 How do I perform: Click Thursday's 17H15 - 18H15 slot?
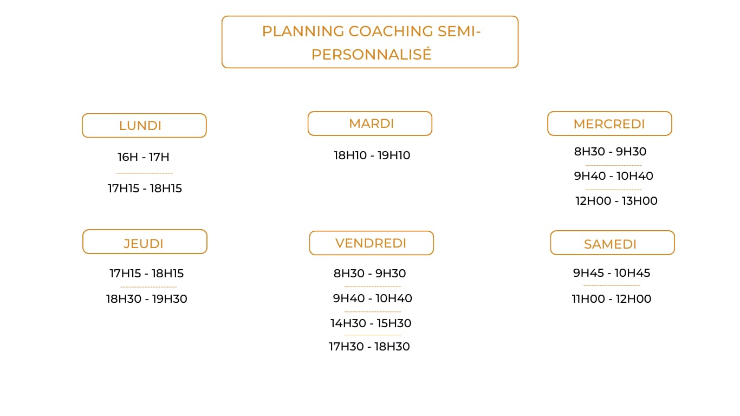tap(147, 274)
